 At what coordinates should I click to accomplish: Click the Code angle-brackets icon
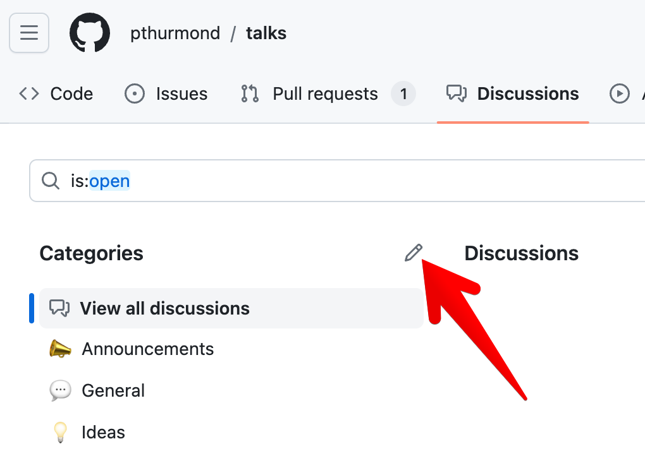pyautogui.click(x=28, y=93)
